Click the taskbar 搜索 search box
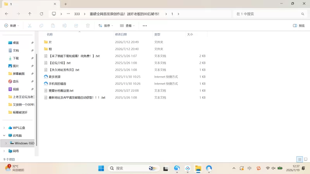This screenshot has height=174, width=310. 133,168
